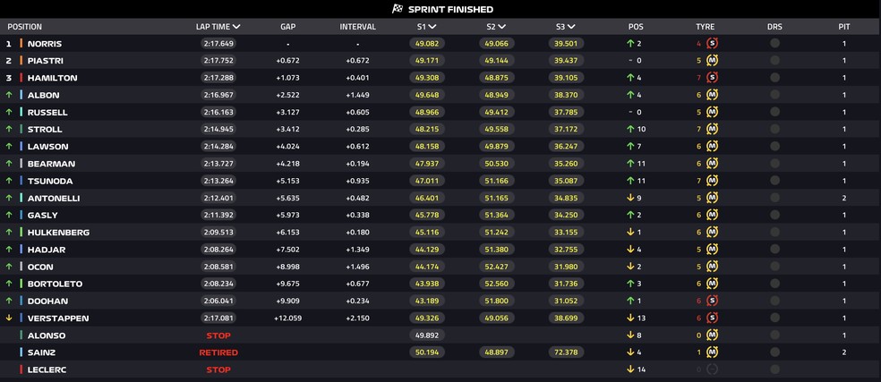Image resolution: width=881 pixels, height=382 pixels.
Task: Click the Tyre column header
Action: (x=706, y=27)
